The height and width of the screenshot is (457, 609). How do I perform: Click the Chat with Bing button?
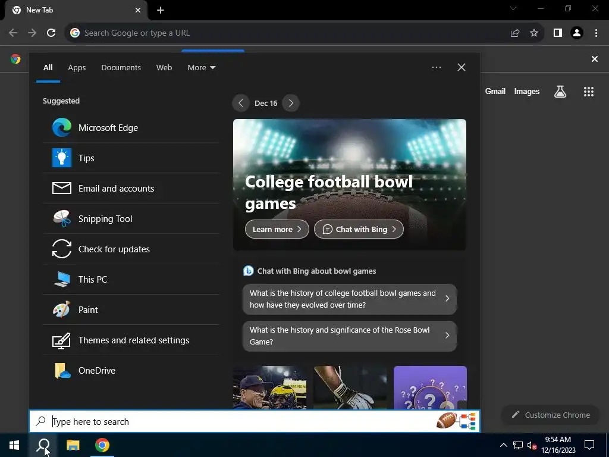click(359, 229)
